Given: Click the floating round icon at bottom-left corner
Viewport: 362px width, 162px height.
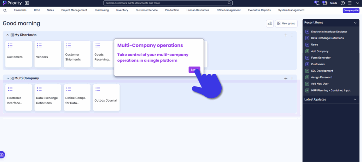Looking at the screenshot, I should point(2,155).
